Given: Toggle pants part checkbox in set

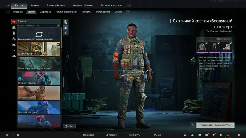Looking at the screenshot, I should pyautogui.click(x=219, y=43).
